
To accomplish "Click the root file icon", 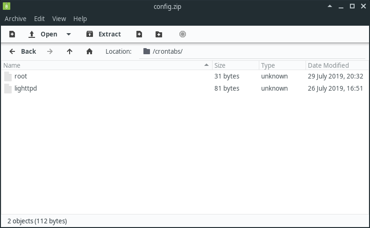I will coord(8,76).
